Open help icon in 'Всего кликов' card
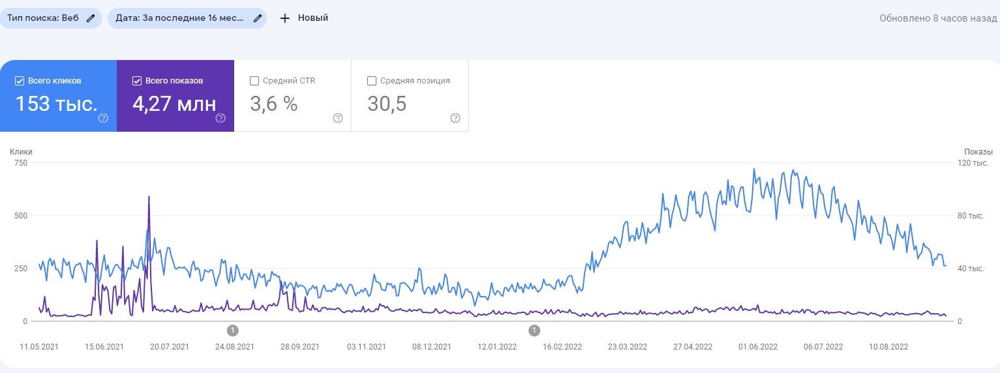 [x=103, y=118]
